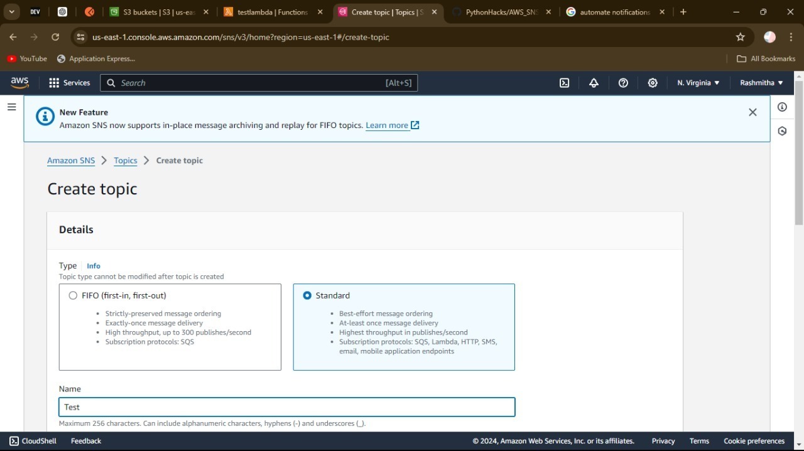Reload the current page

55,37
